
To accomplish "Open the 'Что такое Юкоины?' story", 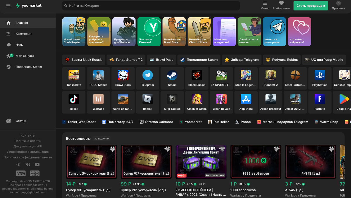I will point(149,32).
